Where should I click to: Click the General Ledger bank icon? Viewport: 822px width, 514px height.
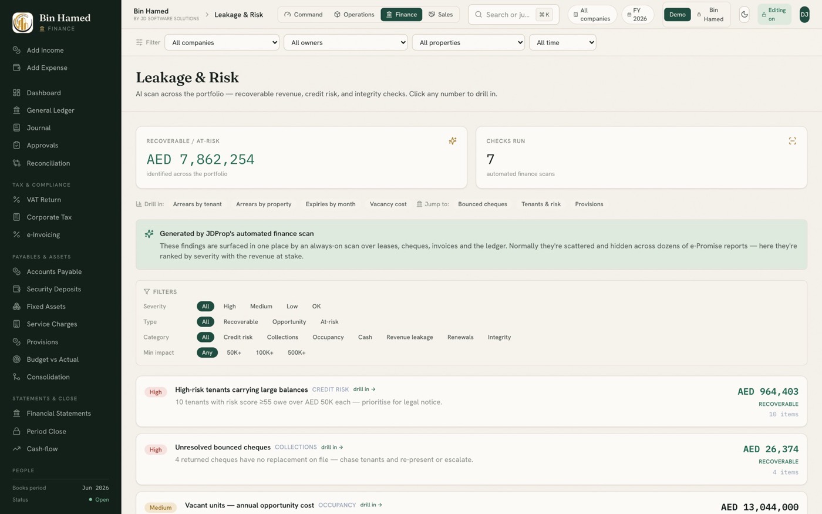point(16,110)
